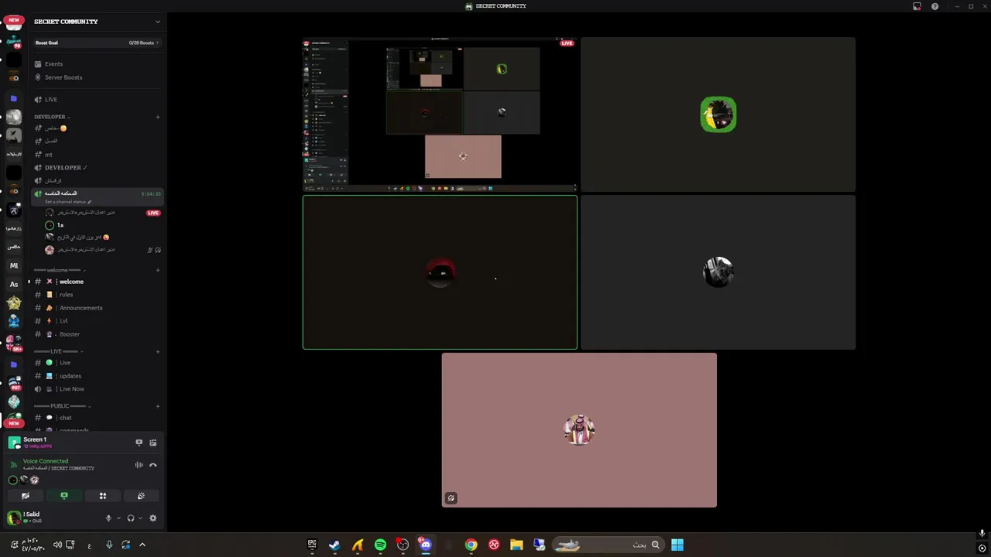
Task: Focus the green banana avatar participant tile
Action: tap(718, 114)
